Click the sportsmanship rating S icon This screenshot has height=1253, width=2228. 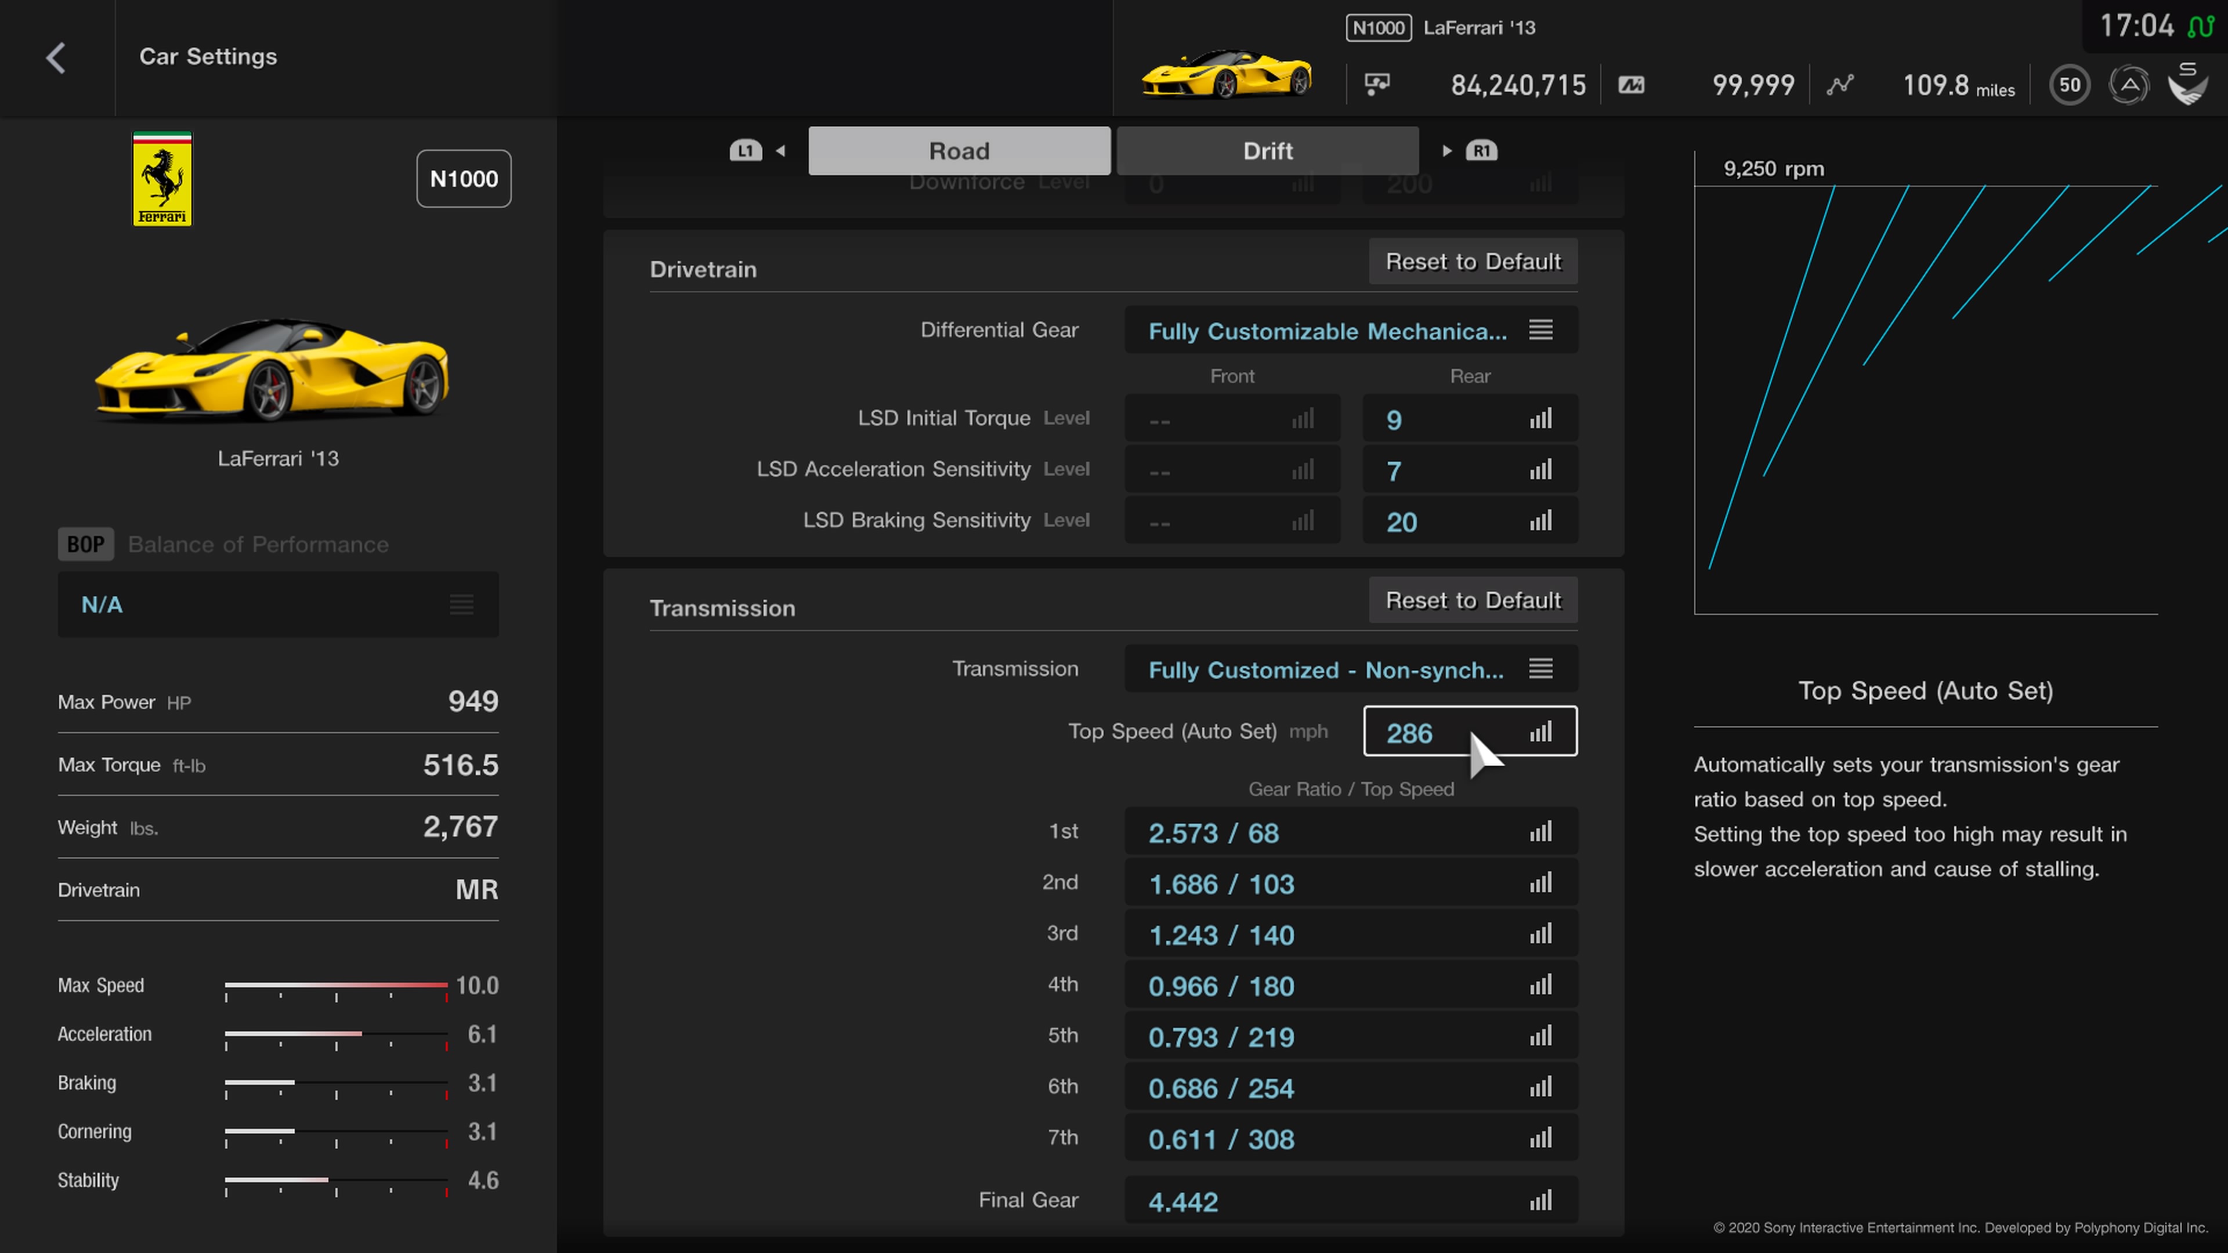(2188, 84)
